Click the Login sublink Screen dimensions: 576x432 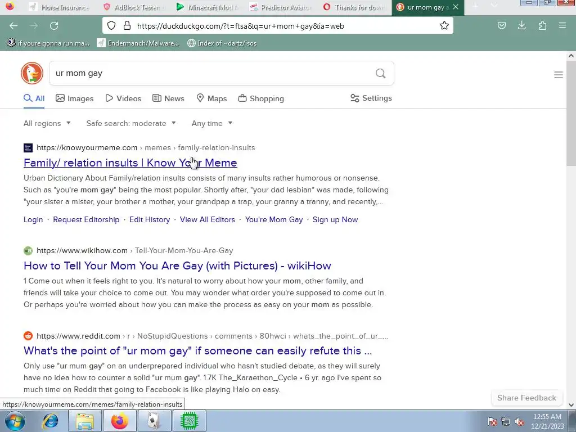click(x=33, y=220)
